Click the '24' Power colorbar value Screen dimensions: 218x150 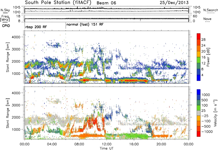[x=203, y=45]
